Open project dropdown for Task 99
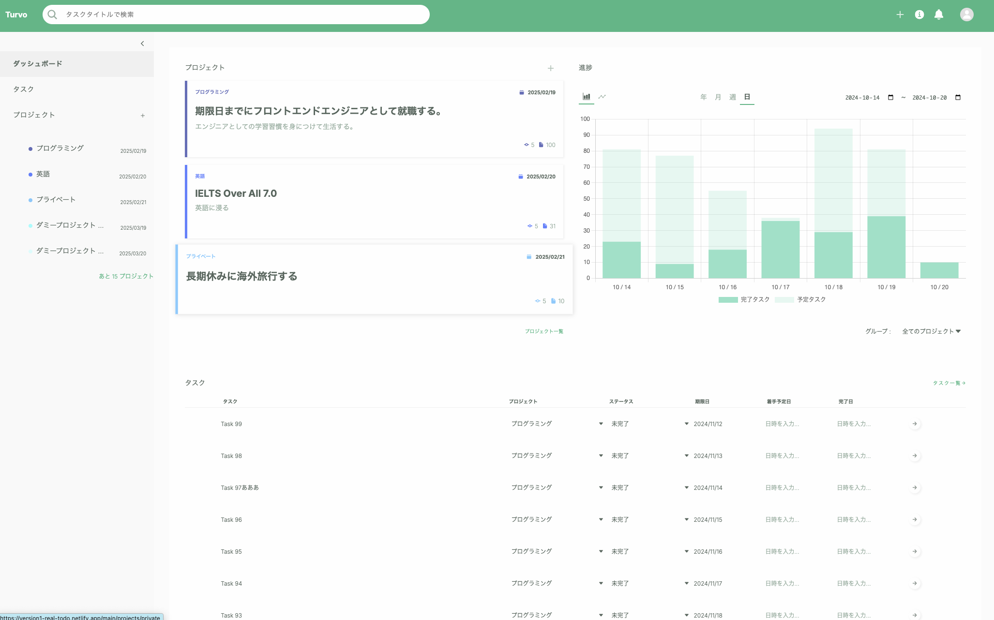This screenshot has height=620, width=994. (557, 424)
